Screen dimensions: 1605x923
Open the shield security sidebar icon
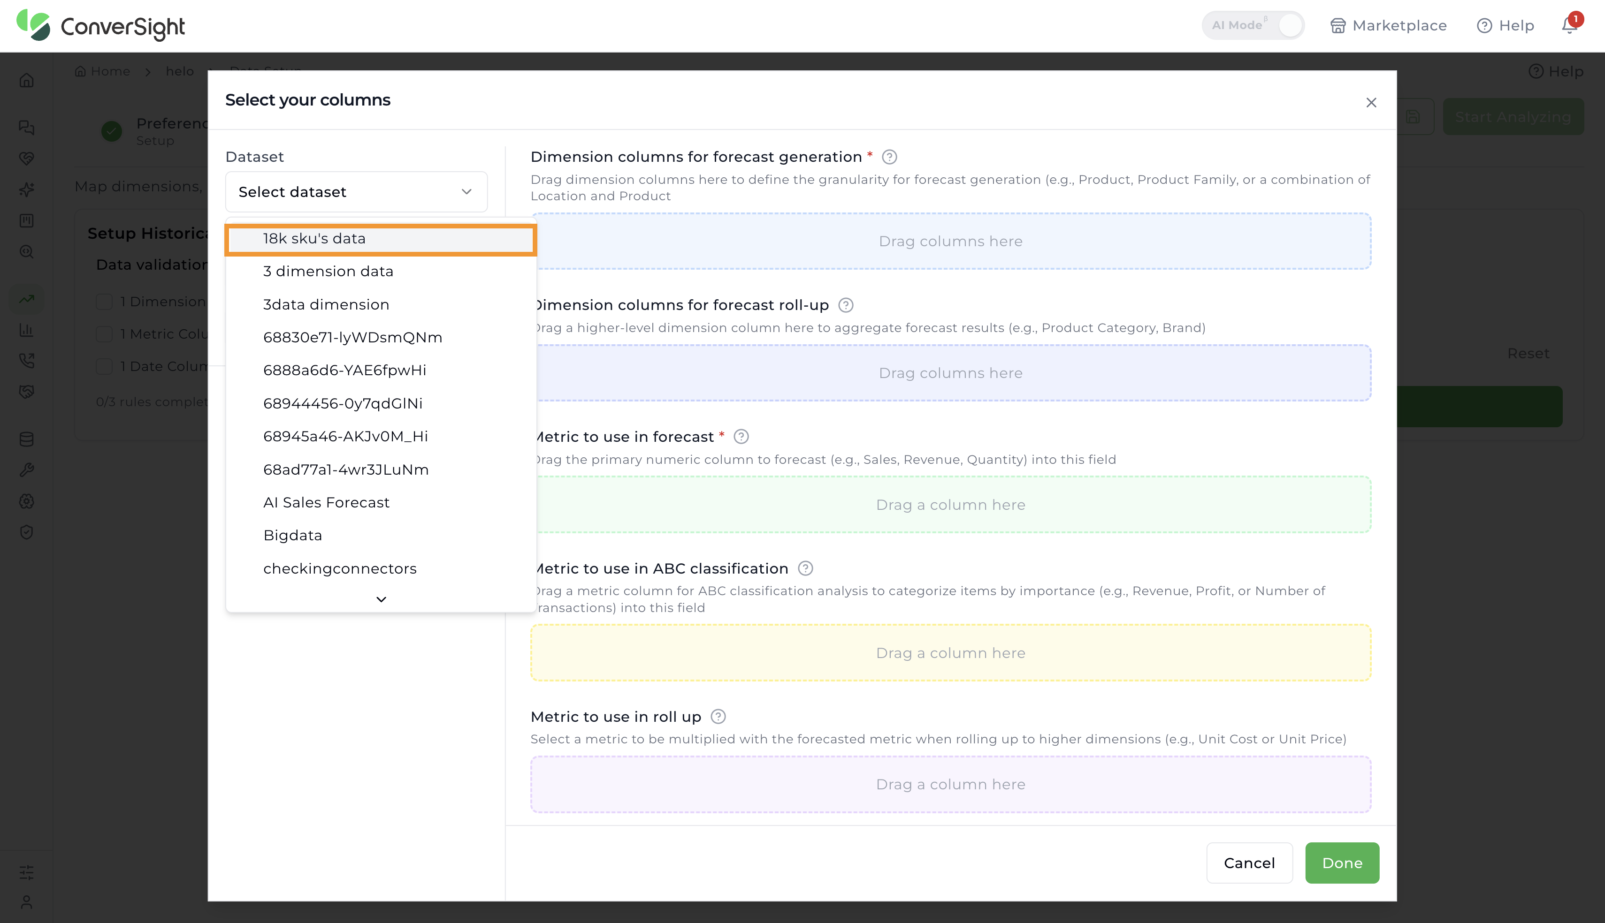(x=26, y=532)
